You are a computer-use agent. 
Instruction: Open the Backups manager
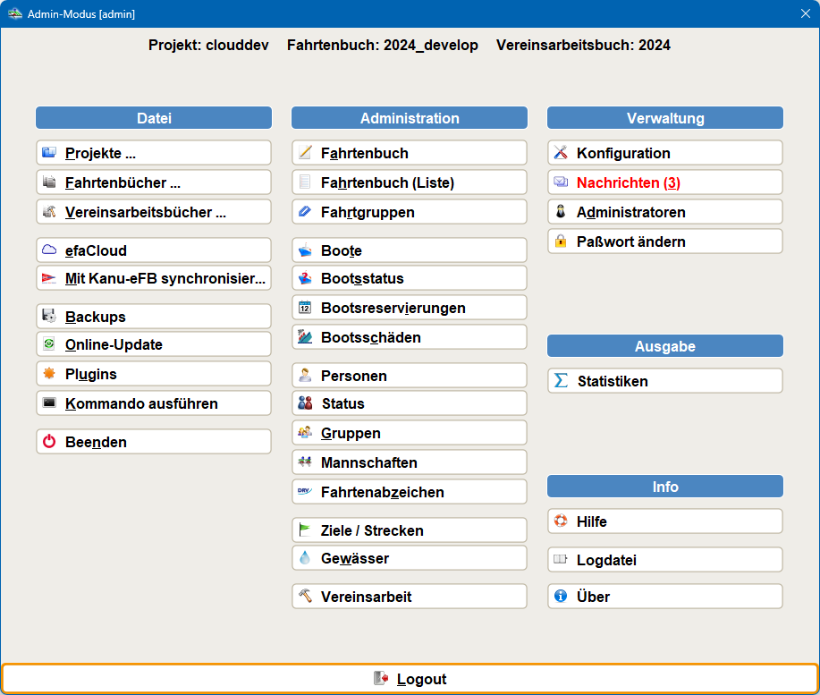coord(154,317)
